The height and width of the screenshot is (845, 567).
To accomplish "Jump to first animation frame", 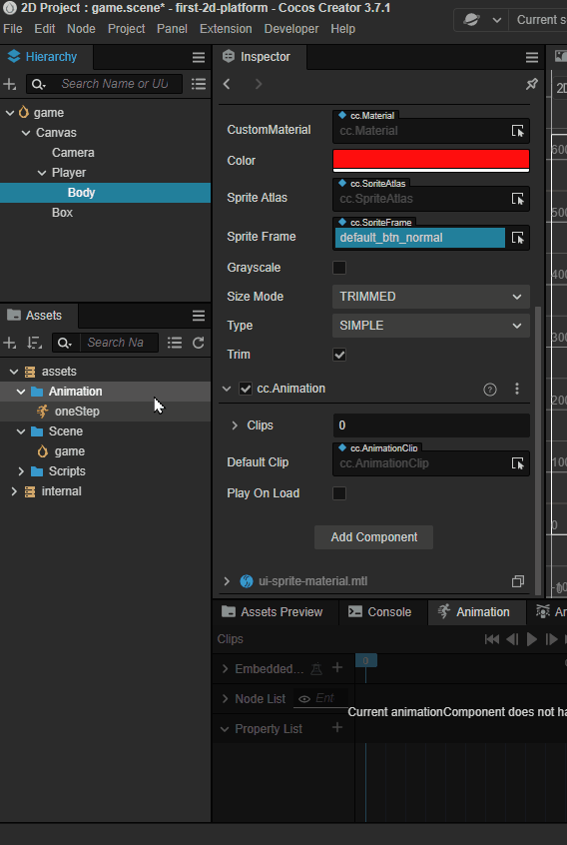I will (491, 639).
